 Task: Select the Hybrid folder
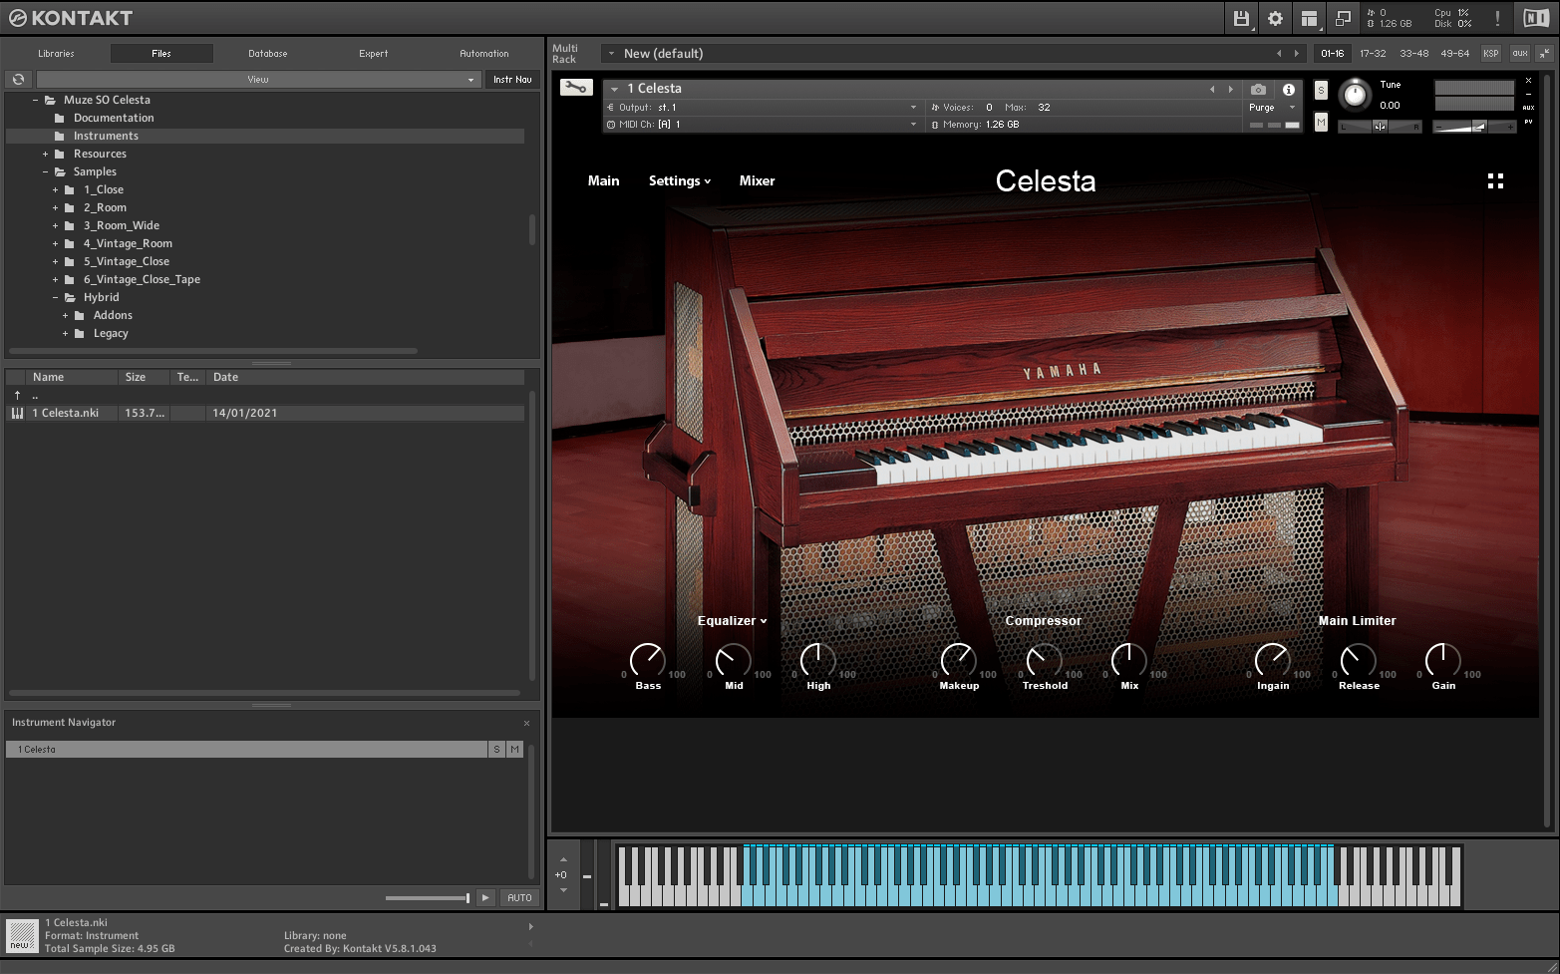click(101, 297)
